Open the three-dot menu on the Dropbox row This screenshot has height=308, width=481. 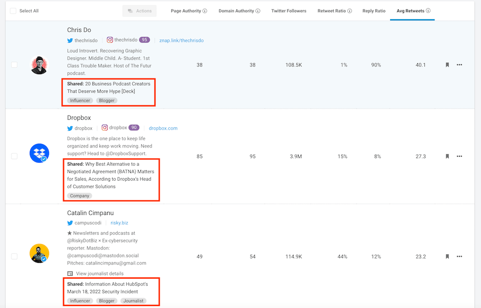click(x=459, y=156)
